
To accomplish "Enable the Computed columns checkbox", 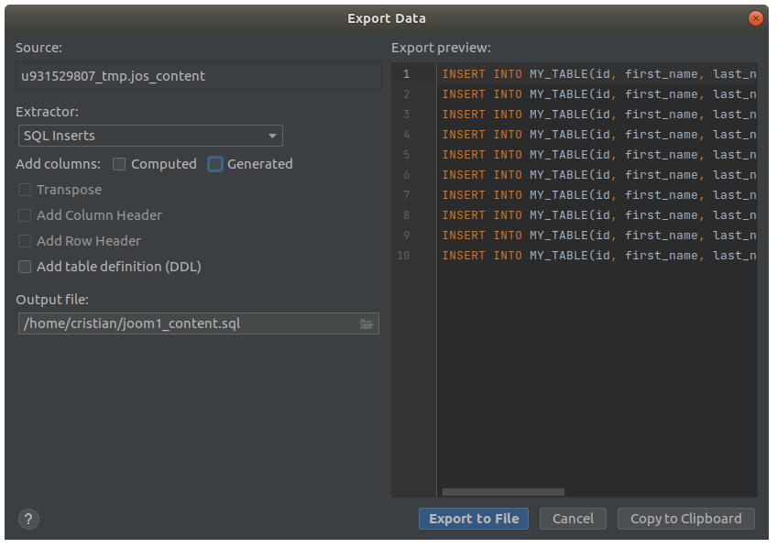I will 119,164.
